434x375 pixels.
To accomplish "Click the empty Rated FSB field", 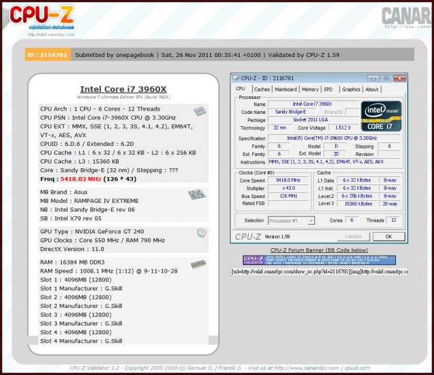I will [288, 203].
